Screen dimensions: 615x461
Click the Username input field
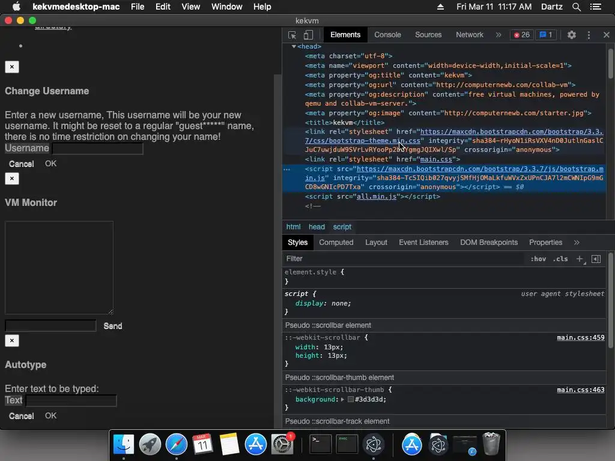(98, 149)
